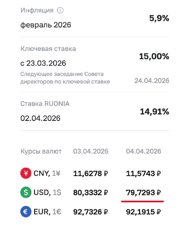Image resolution: width=187 pixels, height=225 pixels.
Task: Click the next meeting date 24.04.2026
Action: [152, 81]
